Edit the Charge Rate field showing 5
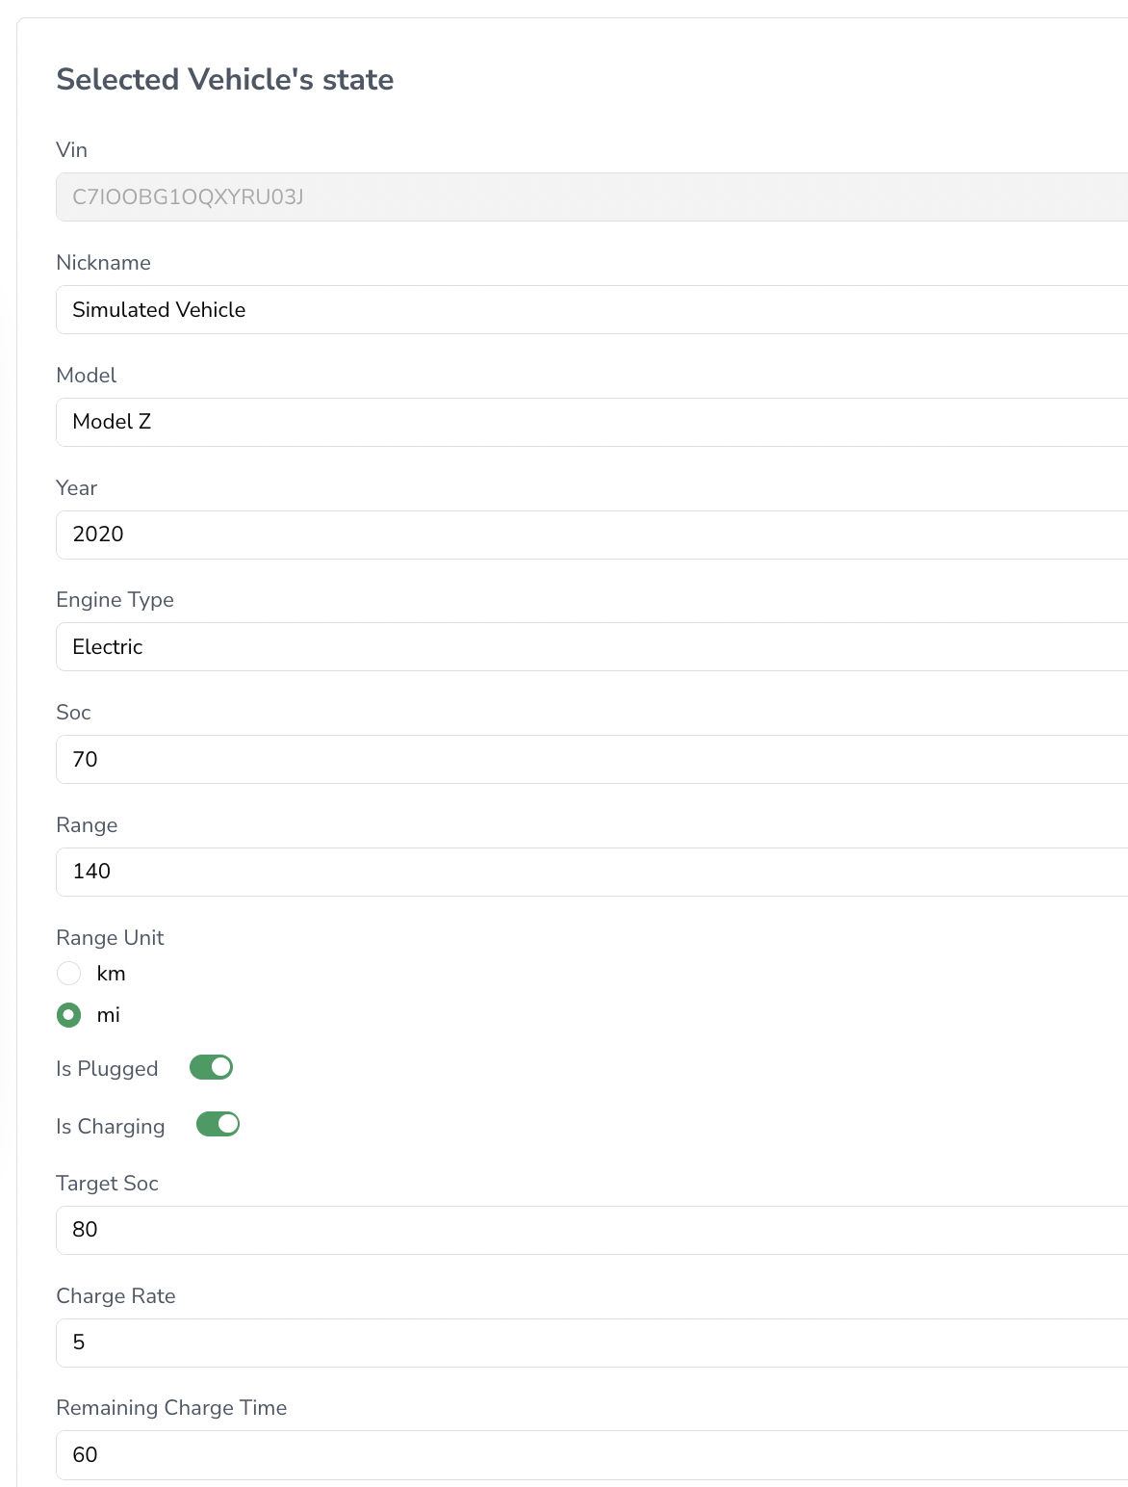The height and width of the screenshot is (1487, 1128). 592,1343
